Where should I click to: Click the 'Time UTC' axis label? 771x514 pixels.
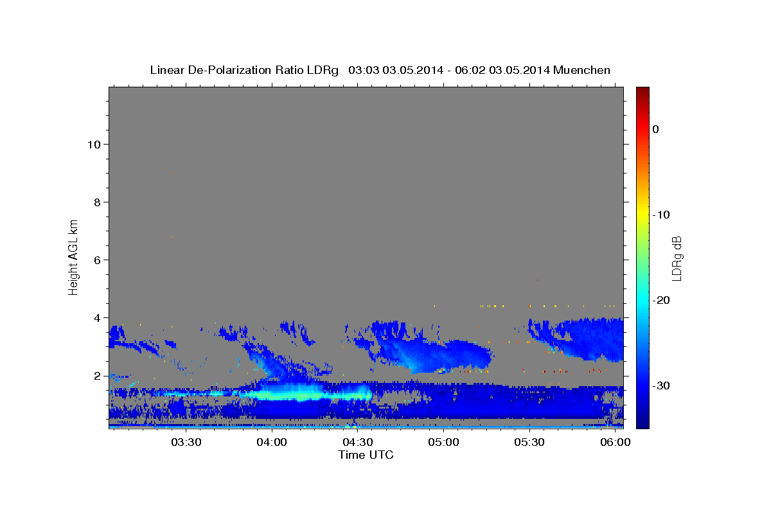(366, 455)
